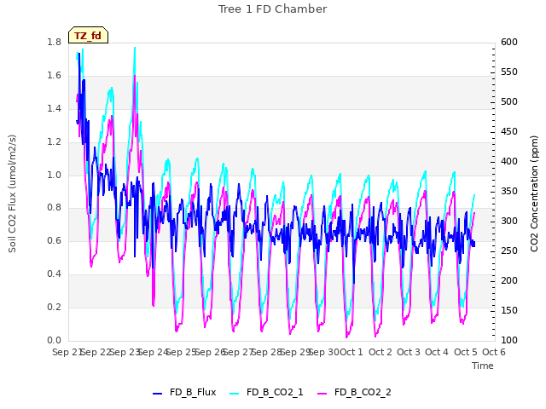546x409 pixels.
Task: Toggle the FD_B_CO2_1 legend entry
Action: pyautogui.click(x=266, y=392)
